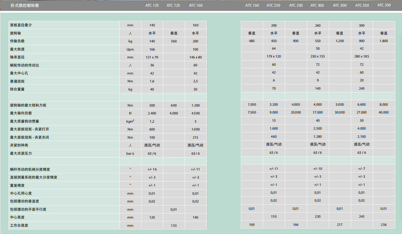Click the 256 table height value
Screen dimensions: 402x234
(384, 225)
